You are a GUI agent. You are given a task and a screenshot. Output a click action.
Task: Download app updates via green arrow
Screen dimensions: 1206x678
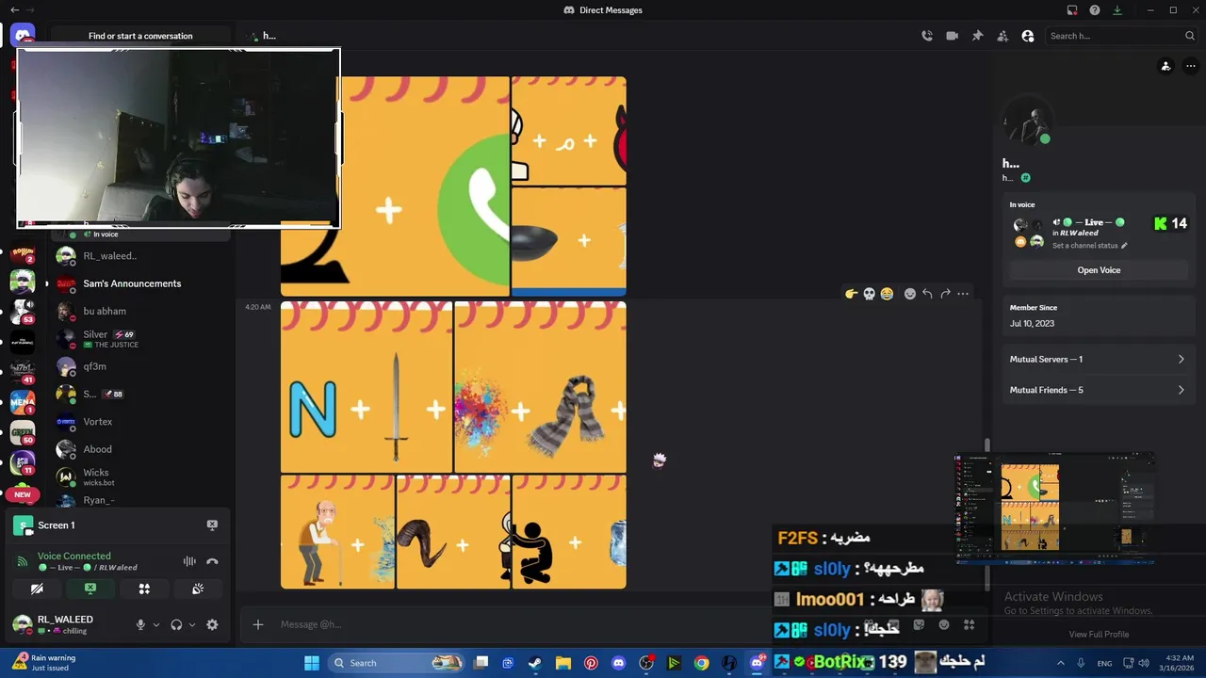pyautogui.click(x=1117, y=10)
